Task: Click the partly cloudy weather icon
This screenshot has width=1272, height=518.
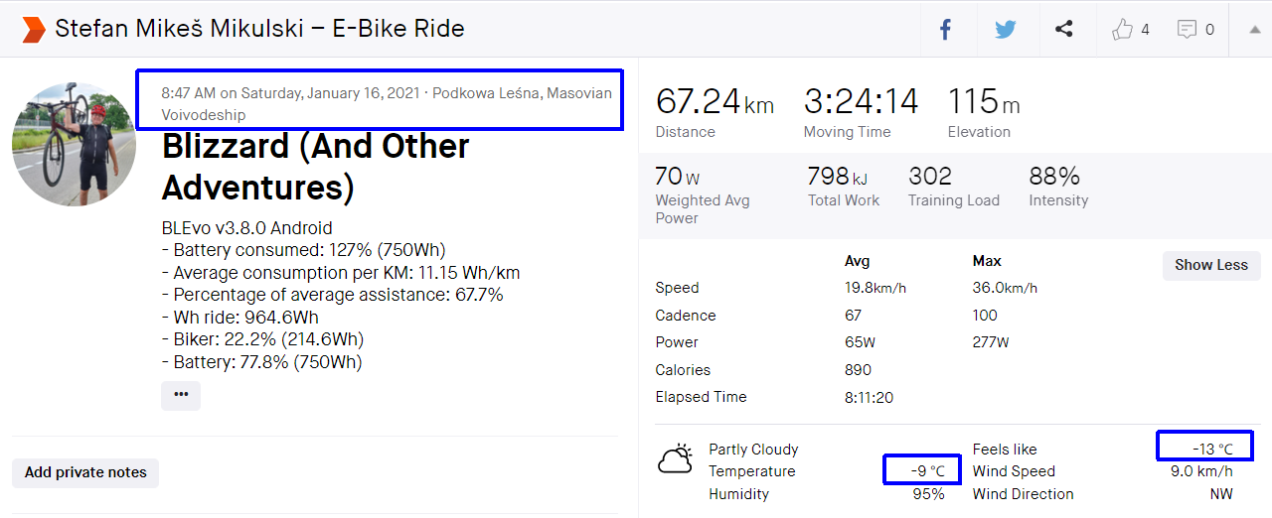Action: click(x=676, y=459)
